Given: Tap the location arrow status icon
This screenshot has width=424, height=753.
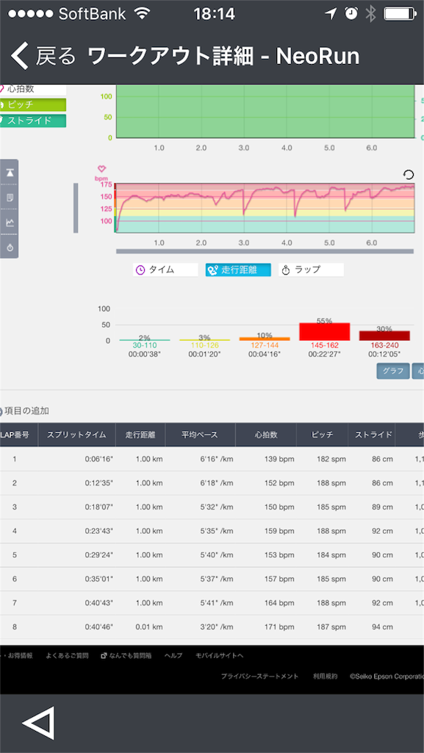Looking at the screenshot, I should 331,14.
